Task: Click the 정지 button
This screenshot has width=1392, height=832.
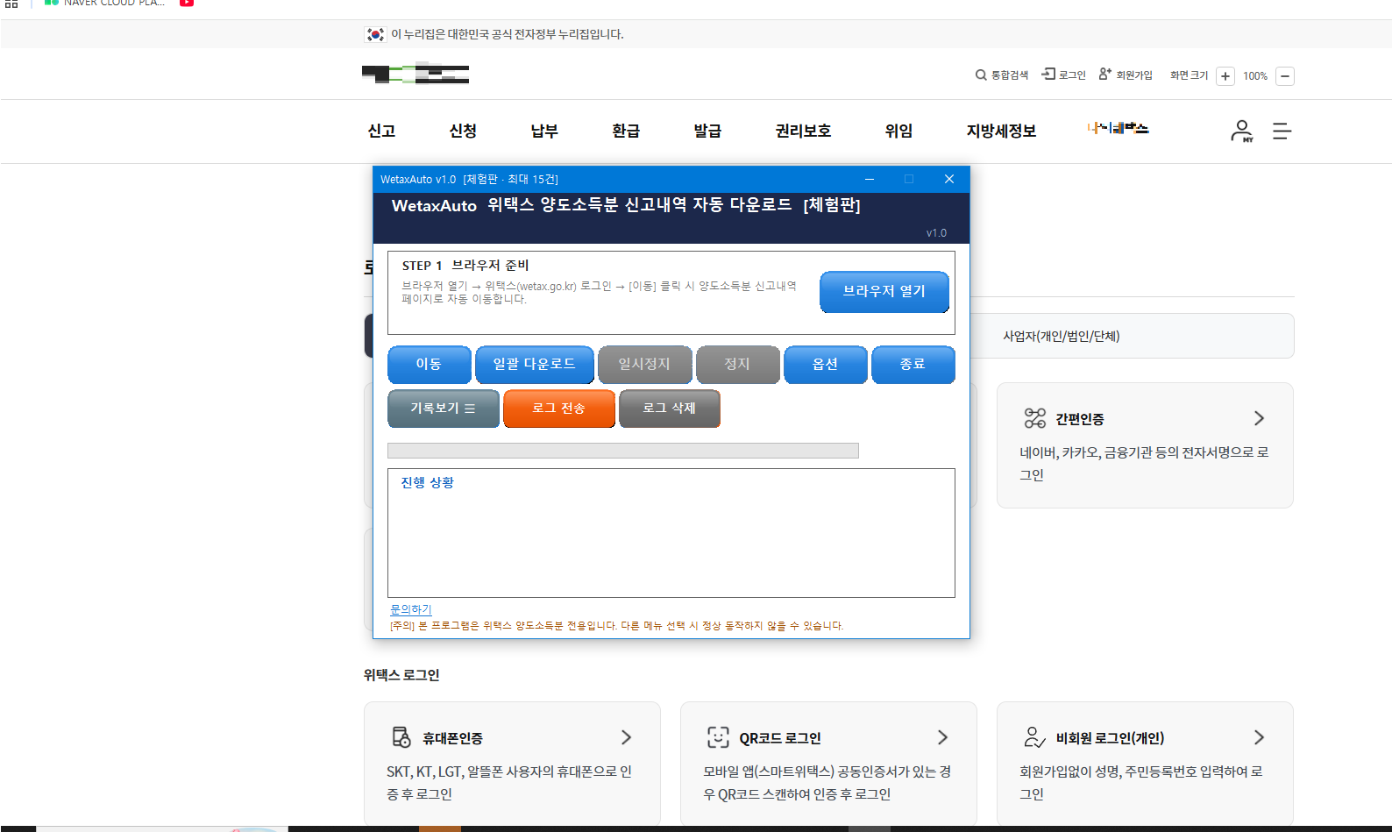Action: click(x=737, y=364)
